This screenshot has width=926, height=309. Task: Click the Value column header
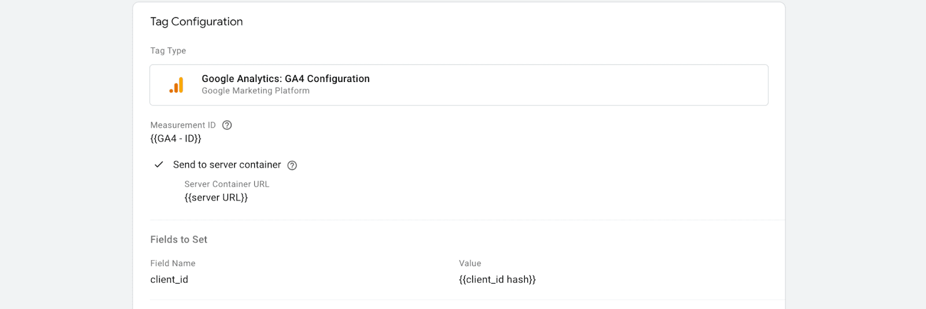tap(470, 263)
